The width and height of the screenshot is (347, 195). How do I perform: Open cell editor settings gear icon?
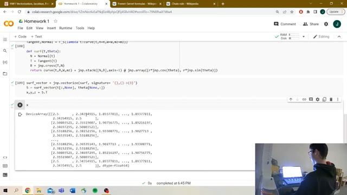click(x=318, y=100)
